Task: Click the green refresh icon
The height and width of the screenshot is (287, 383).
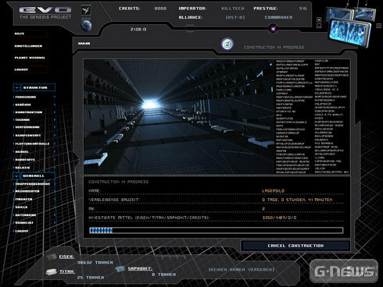Action: [x=227, y=44]
